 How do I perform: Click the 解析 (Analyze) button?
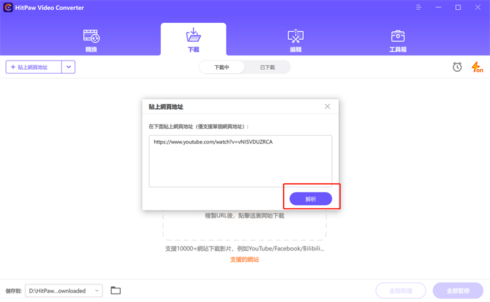point(310,199)
